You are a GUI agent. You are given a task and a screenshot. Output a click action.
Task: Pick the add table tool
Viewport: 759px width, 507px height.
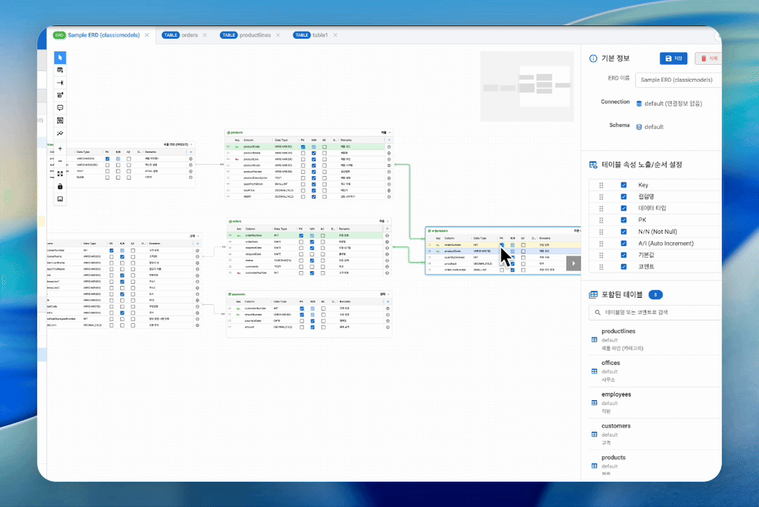(x=60, y=70)
